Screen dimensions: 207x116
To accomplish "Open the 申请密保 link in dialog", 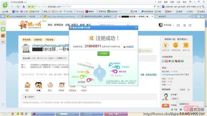I will coord(130,47).
